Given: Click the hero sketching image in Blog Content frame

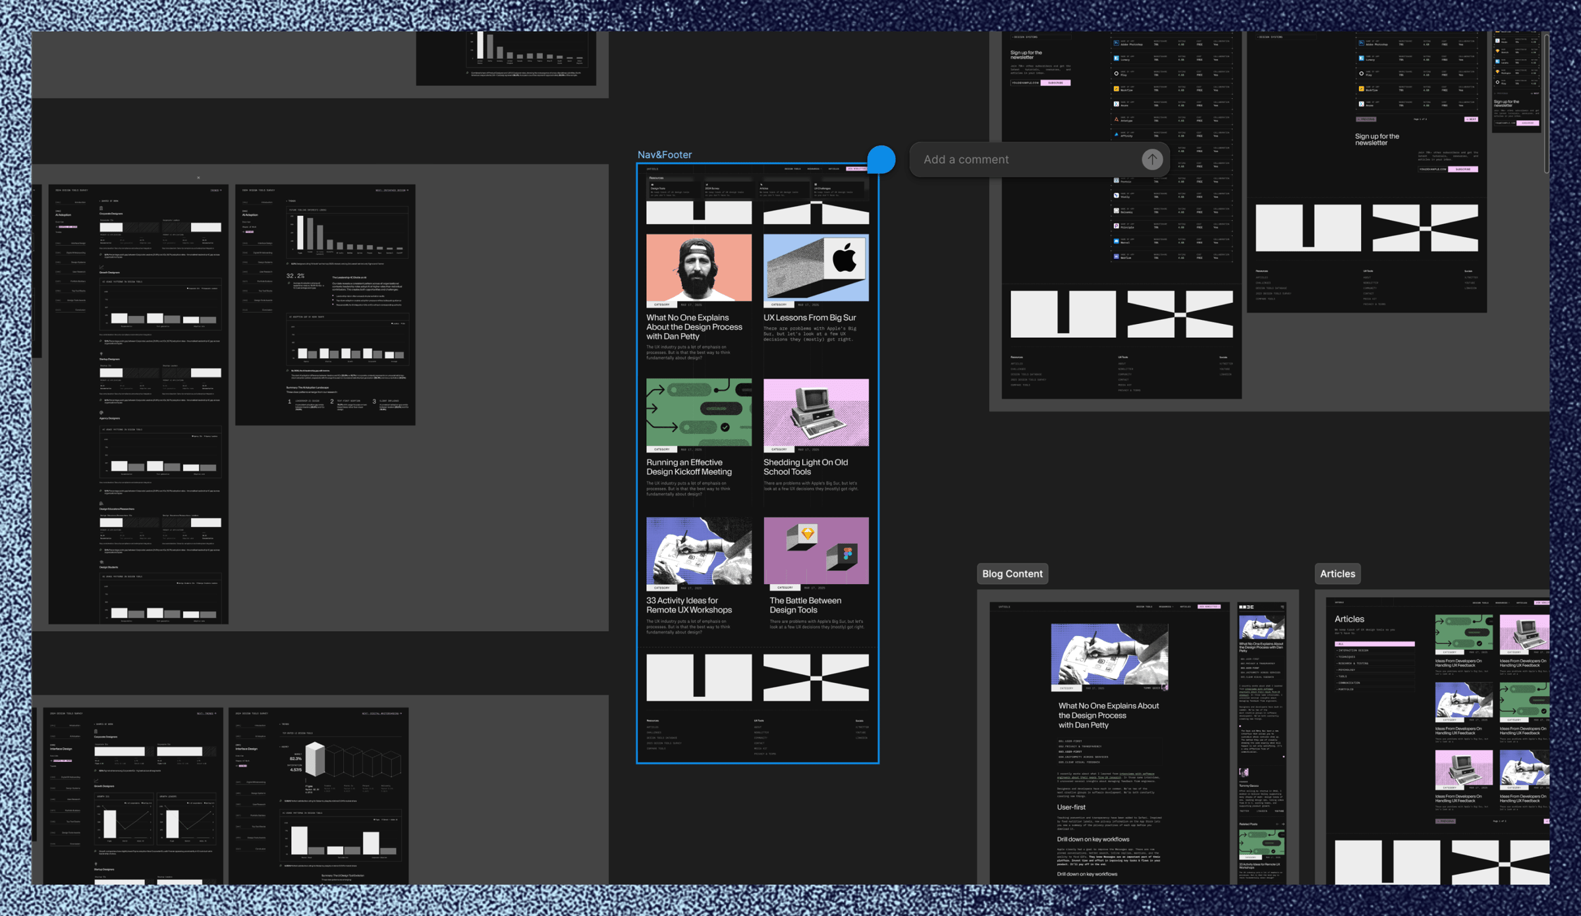Looking at the screenshot, I should pyautogui.click(x=1109, y=655).
